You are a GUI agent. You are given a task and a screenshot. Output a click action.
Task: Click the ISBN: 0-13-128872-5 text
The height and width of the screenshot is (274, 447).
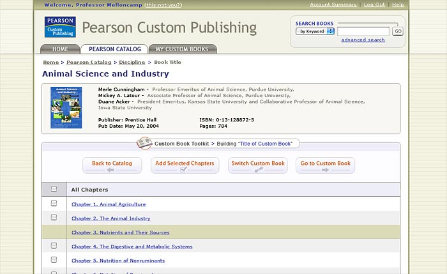point(227,120)
